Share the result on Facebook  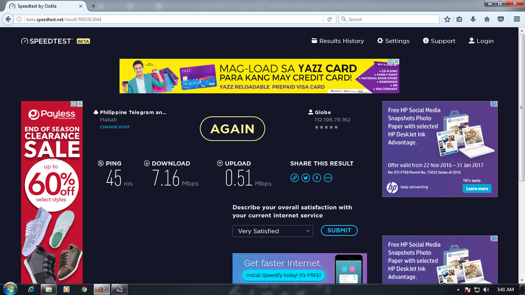point(317,178)
